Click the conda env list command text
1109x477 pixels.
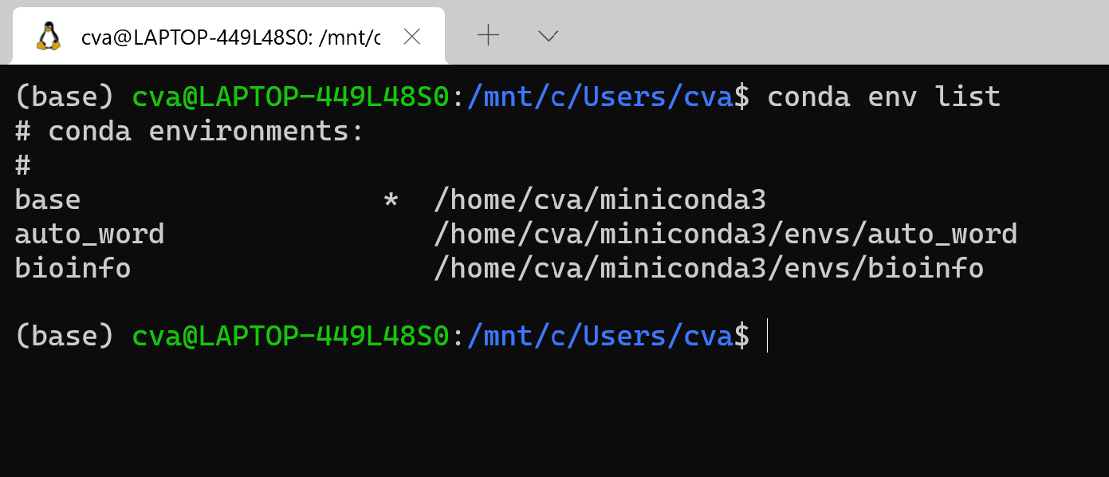pyautogui.click(x=883, y=96)
